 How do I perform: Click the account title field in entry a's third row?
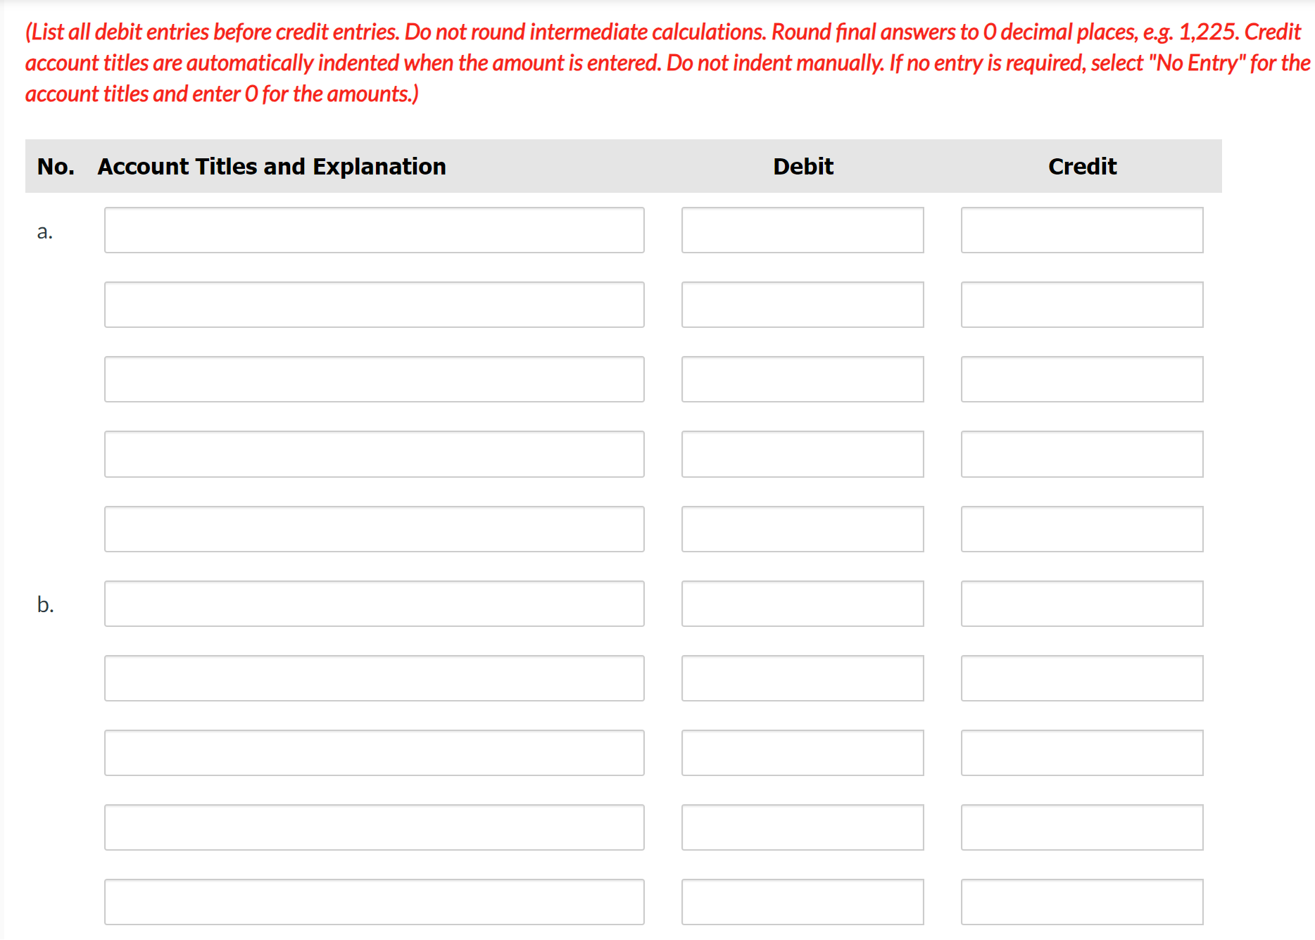click(x=374, y=379)
